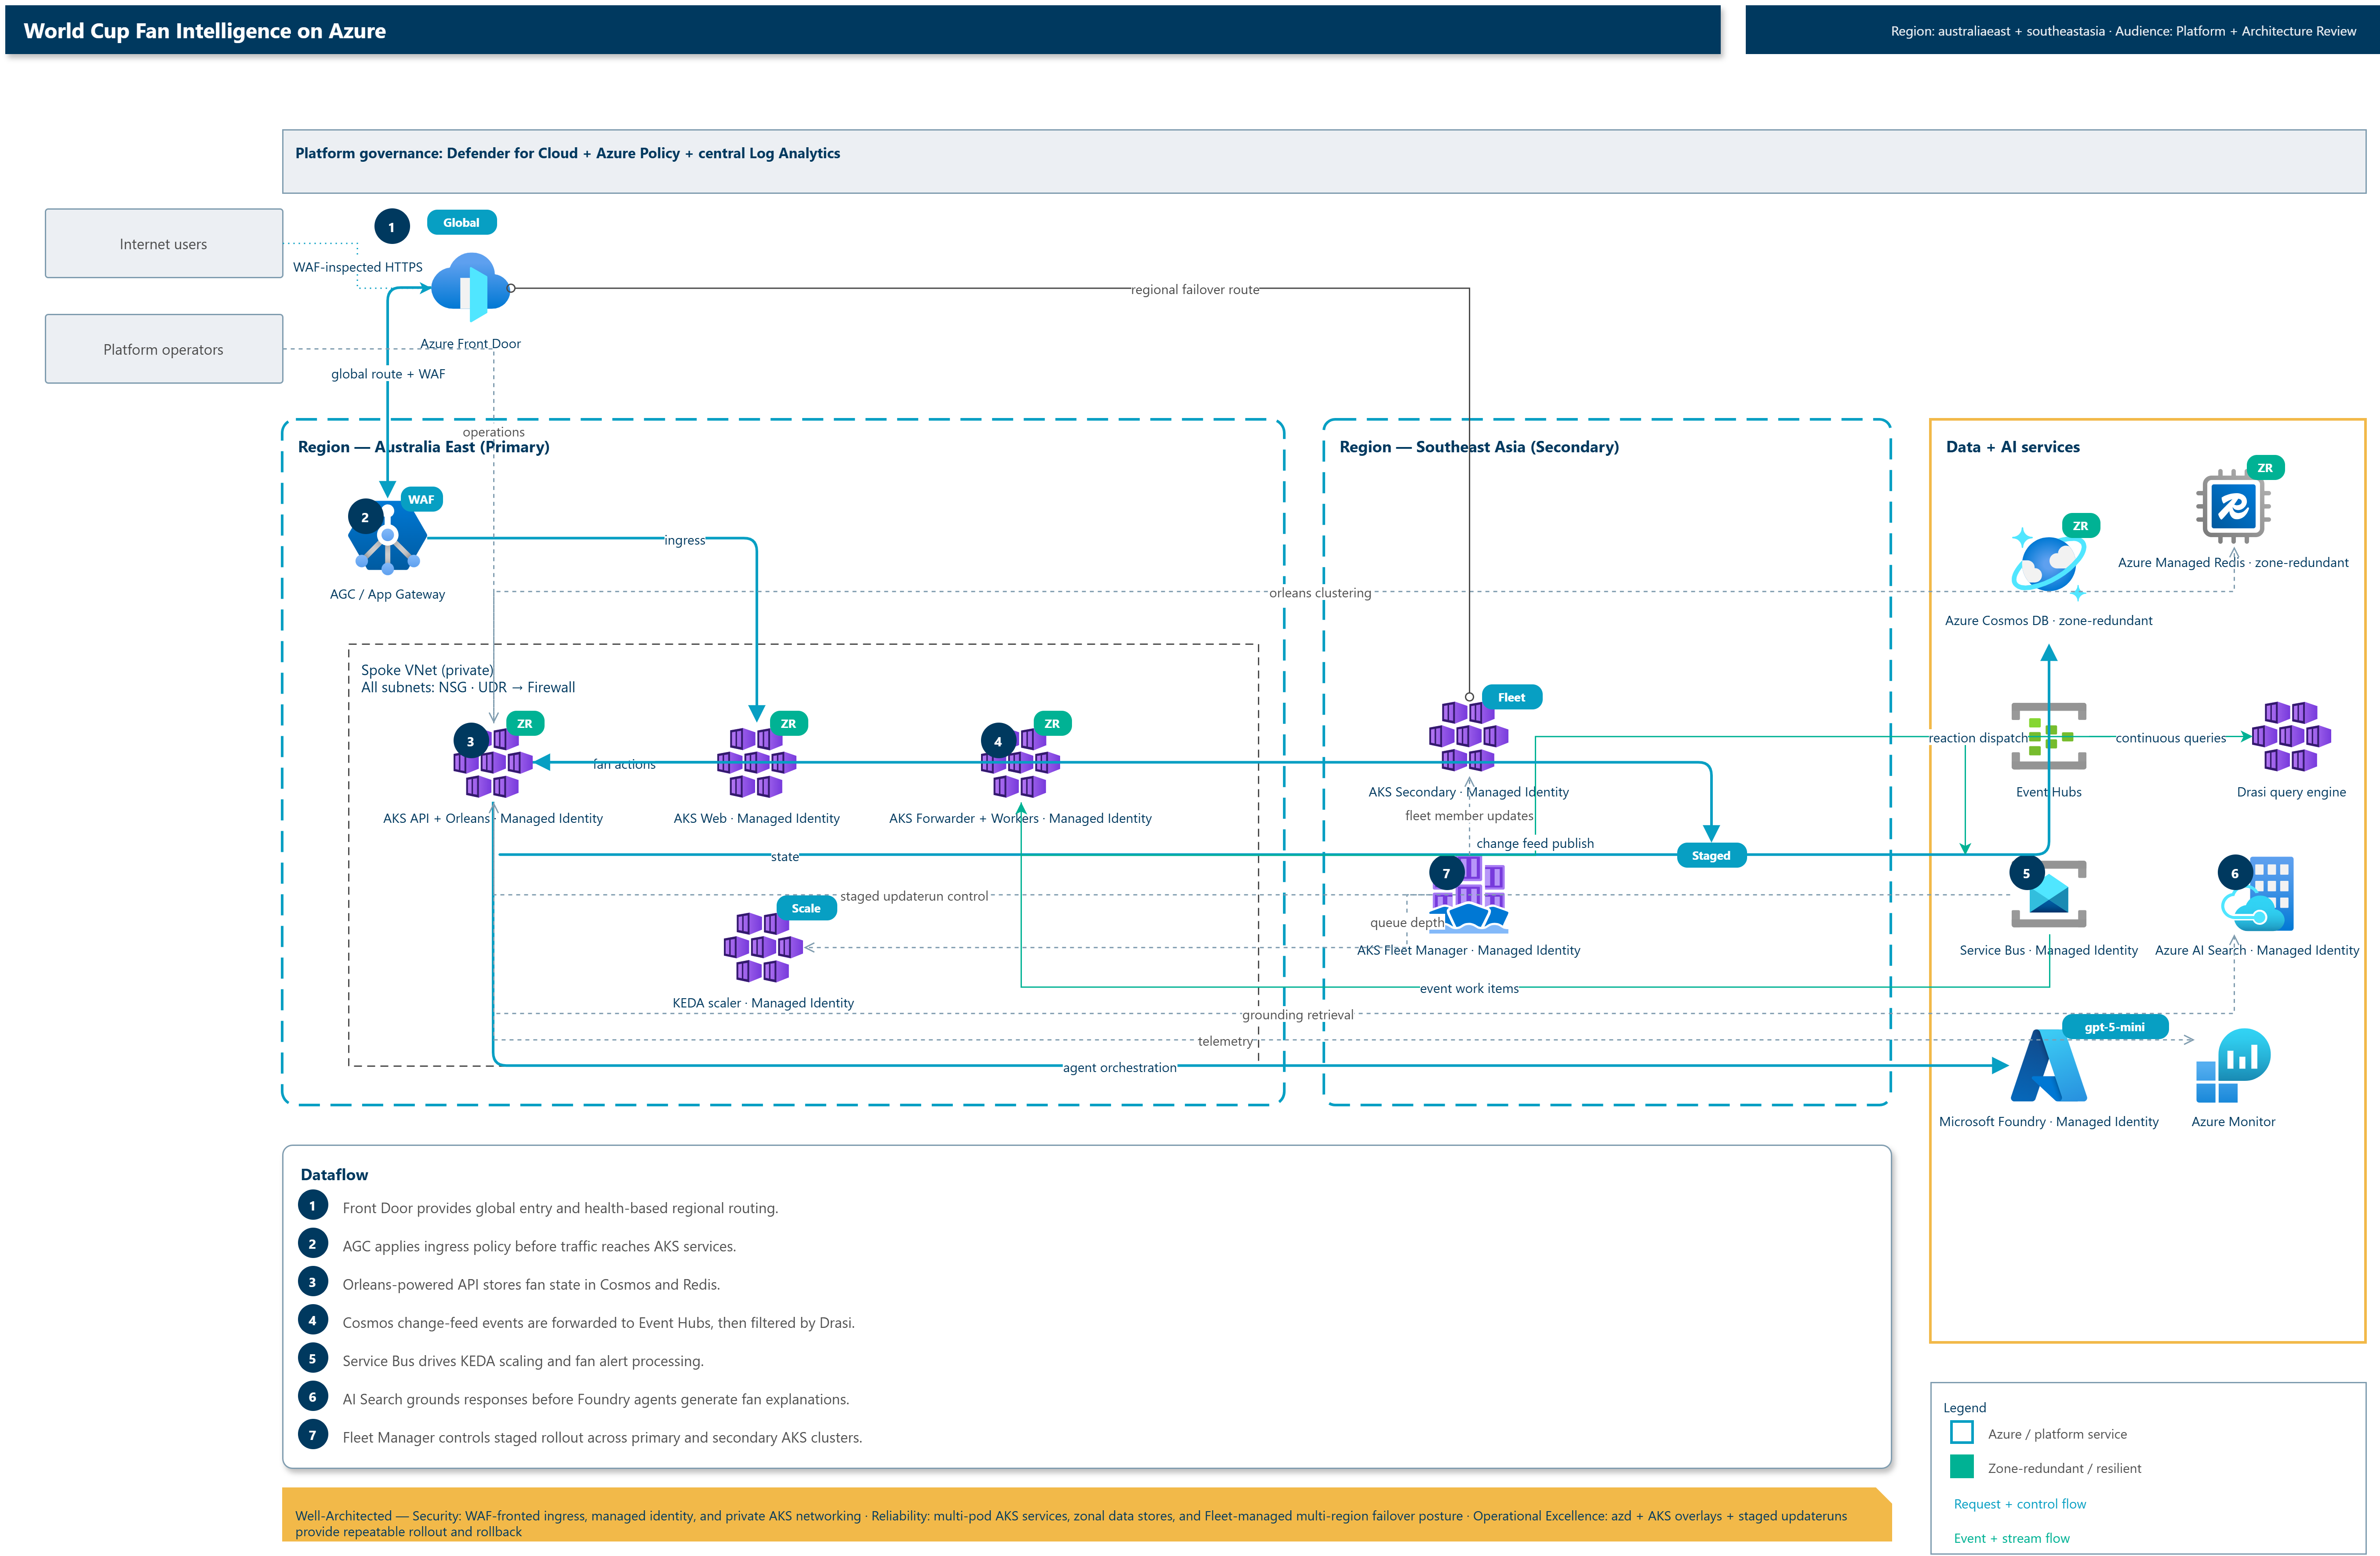Viewport: 2380px width, 1556px height.
Task: Select the Platform operators box
Action: click(164, 349)
